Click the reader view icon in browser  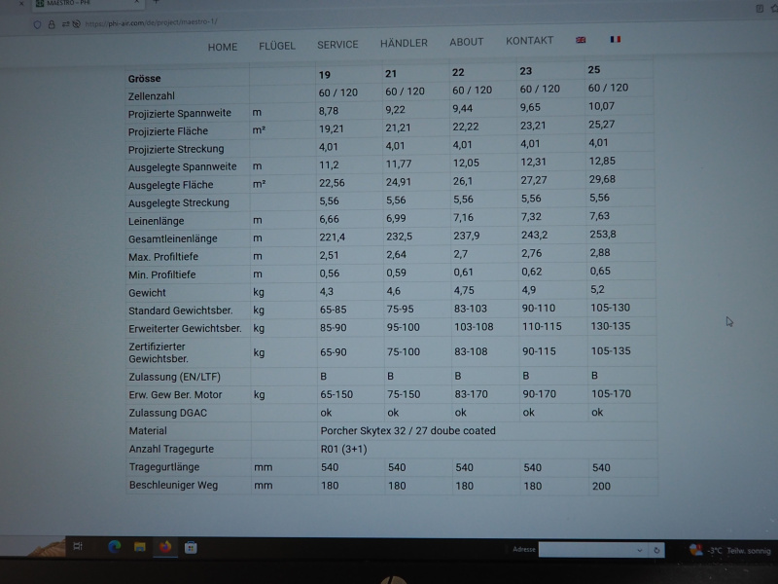point(760,9)
